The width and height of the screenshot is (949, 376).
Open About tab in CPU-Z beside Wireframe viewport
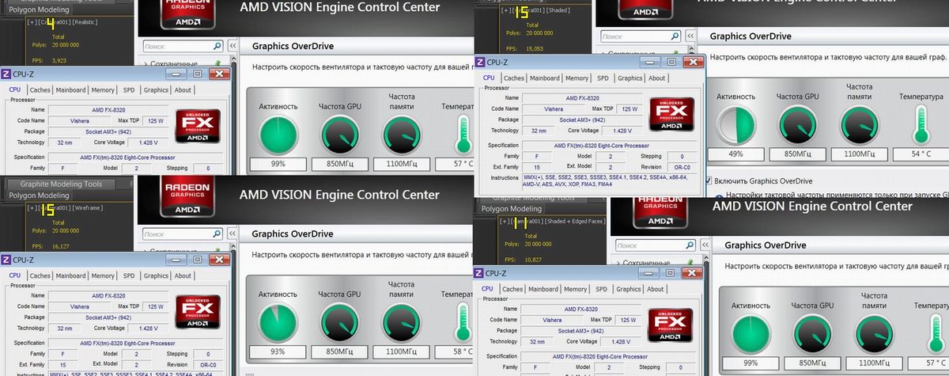[x=183, y=275]
